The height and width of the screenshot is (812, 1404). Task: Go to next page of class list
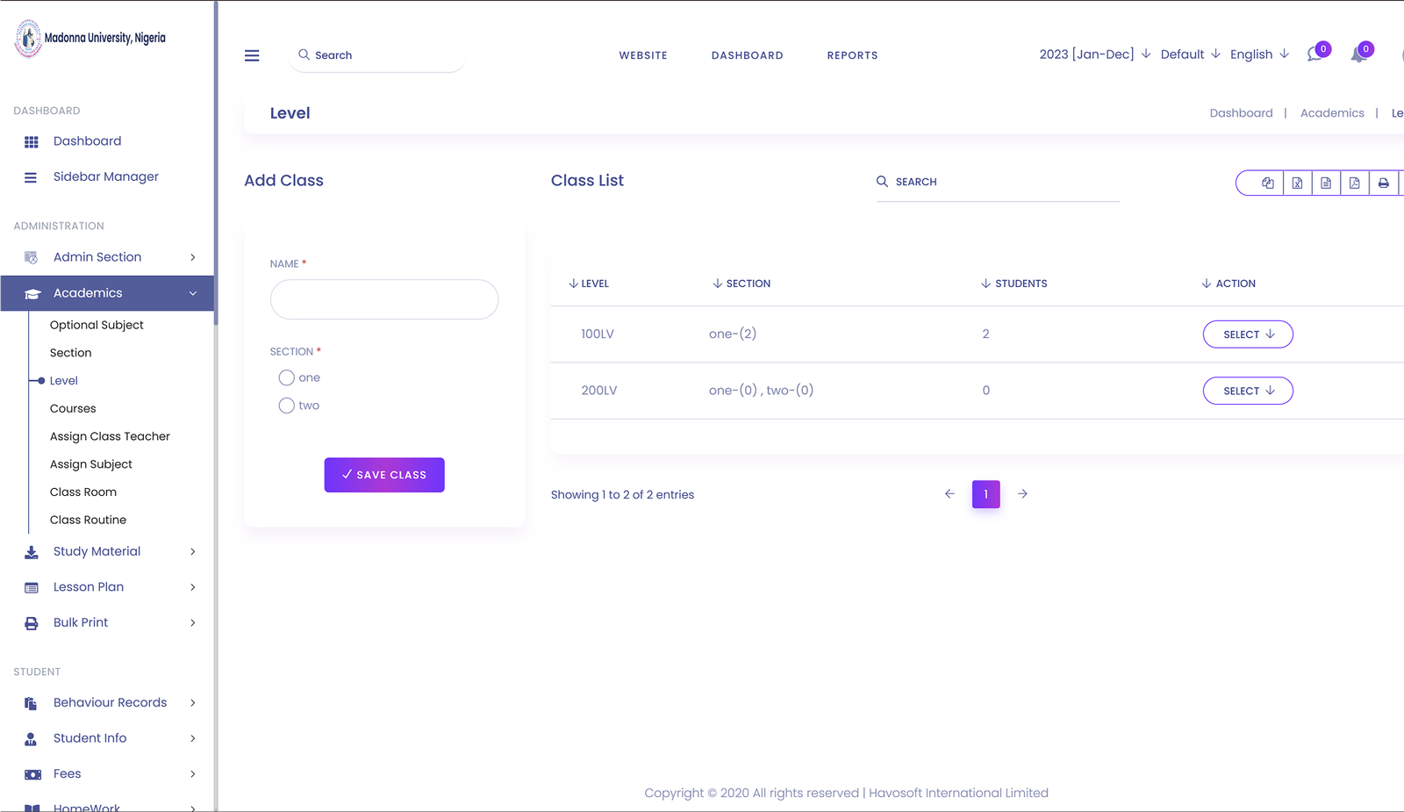[x=1022, y=494]
